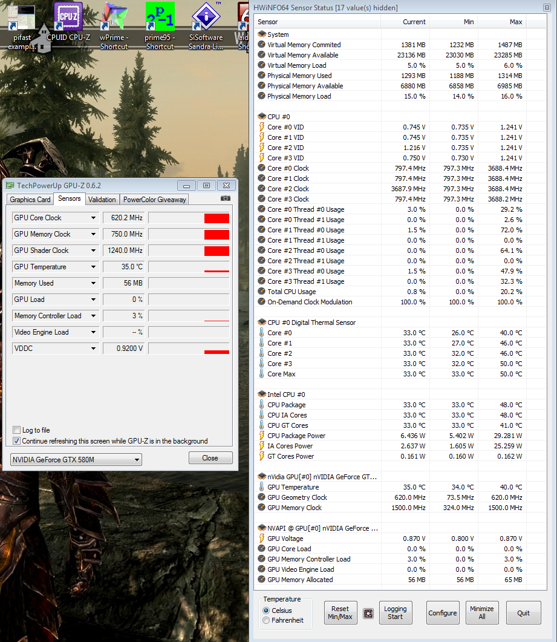Select the CPU #0 group icon
Image resolution: width=557 pixels, height=642 pixels.
pyautogui.click(x=262, y=117)
